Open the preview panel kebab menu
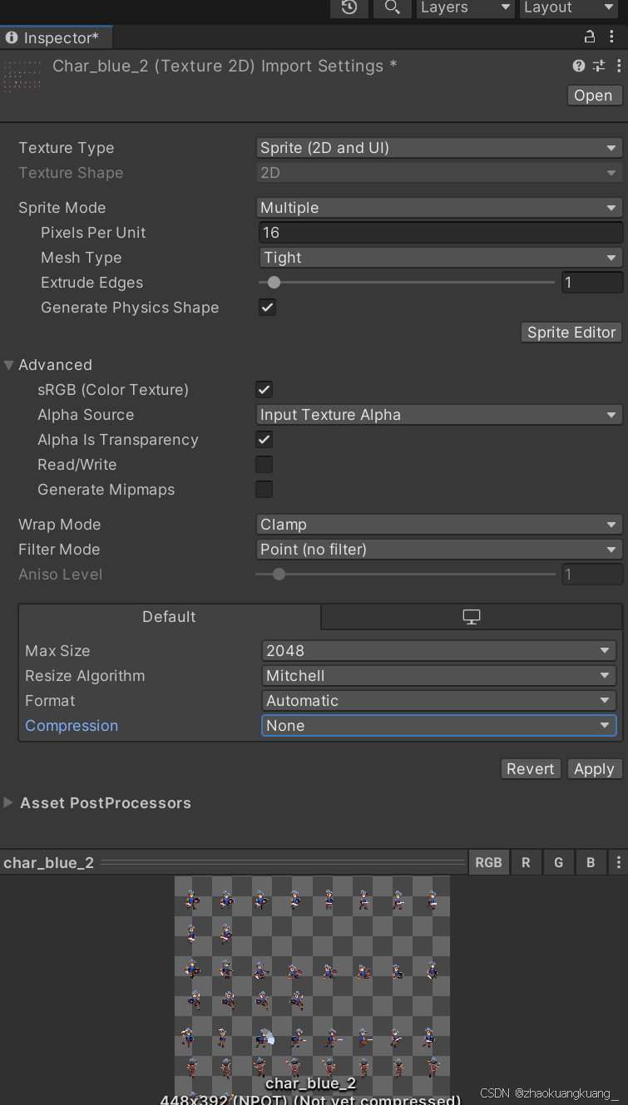The width and height of the screenshot is (628, 1105). tap(618, 862)
